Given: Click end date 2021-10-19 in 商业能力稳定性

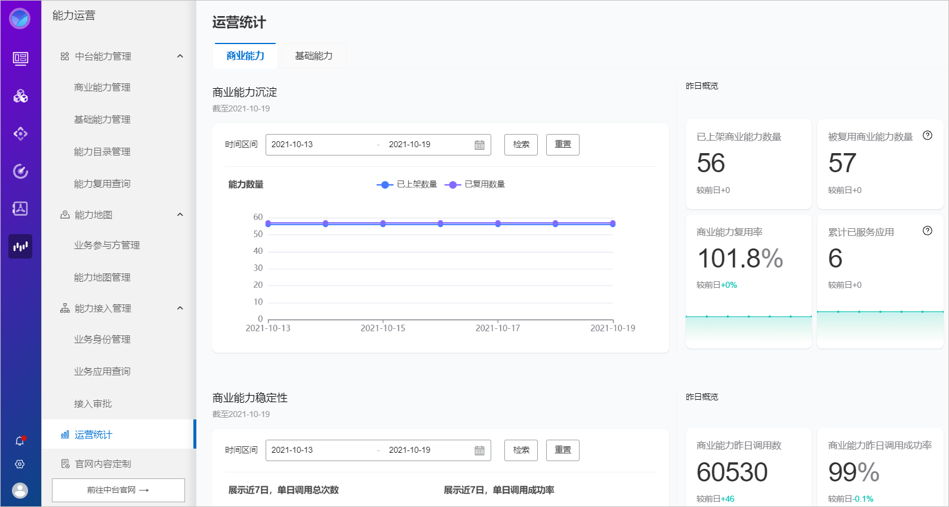Looking at the screenshot, I should pyautogui.click(x=409, y=450).
